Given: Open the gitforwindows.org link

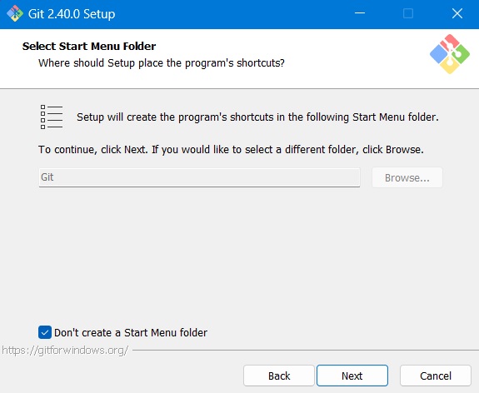Looking at the screenshot, I should [x=65, y=350].
